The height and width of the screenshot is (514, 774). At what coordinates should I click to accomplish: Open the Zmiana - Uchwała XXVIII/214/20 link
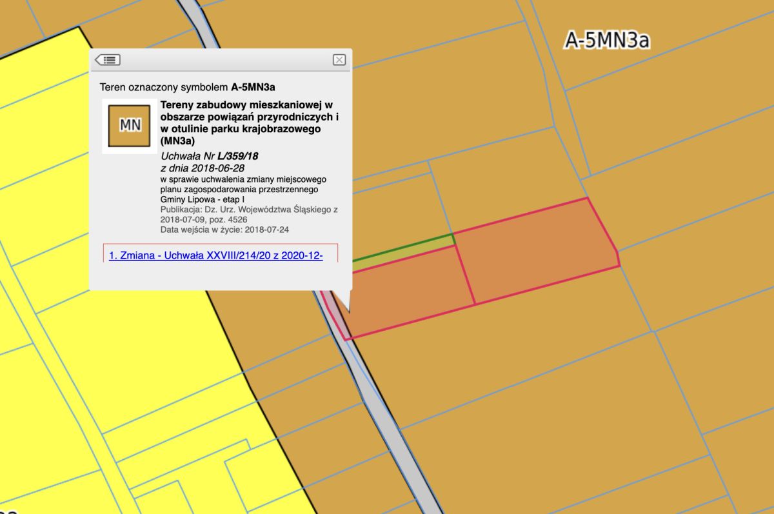pos(216,255)
